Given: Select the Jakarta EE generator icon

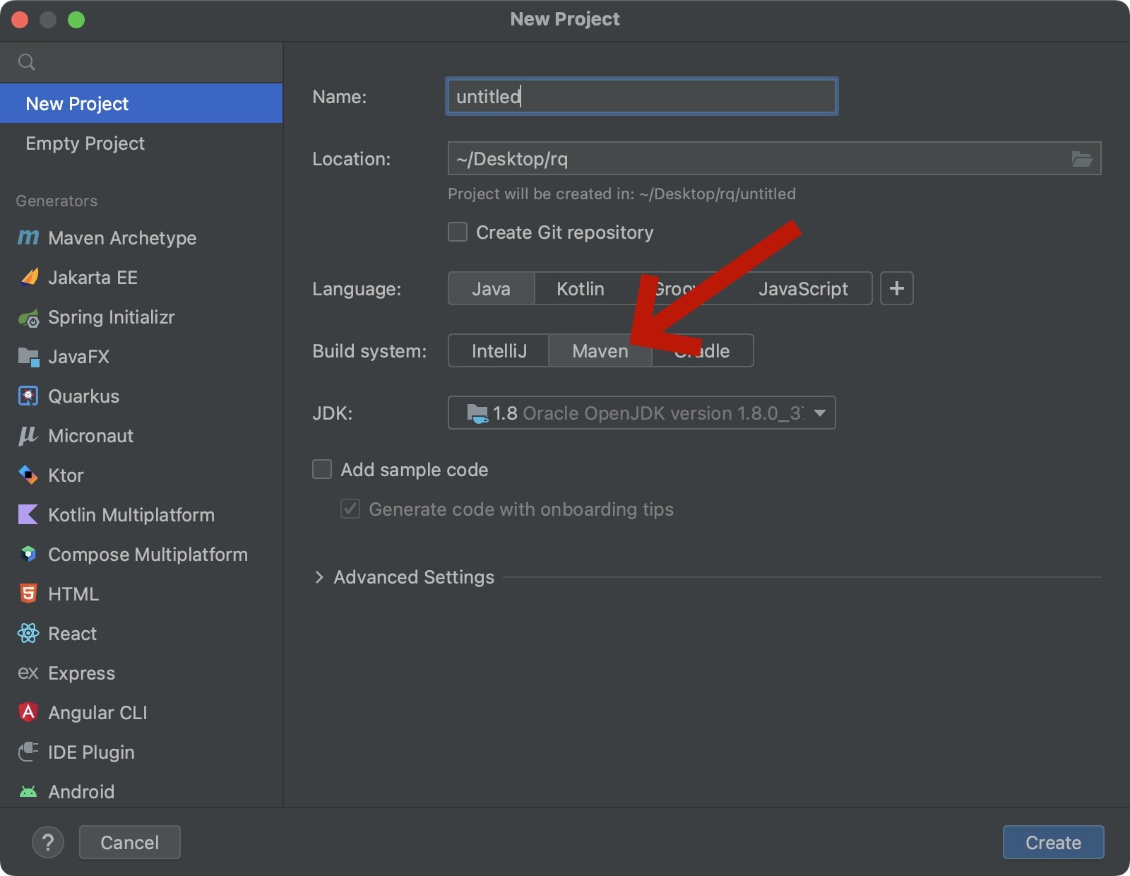Looking at the screenshot, I should [28, 278].
